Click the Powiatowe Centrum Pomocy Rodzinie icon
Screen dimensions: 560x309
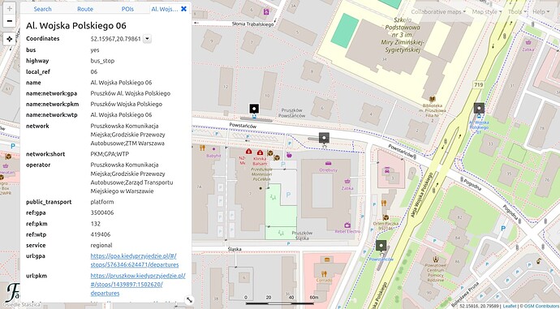coord(435,260)
